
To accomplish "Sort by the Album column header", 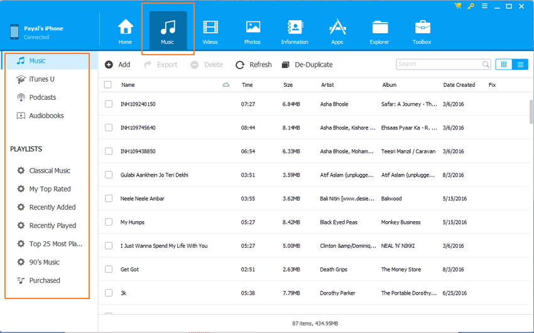I will coord(390,85).
